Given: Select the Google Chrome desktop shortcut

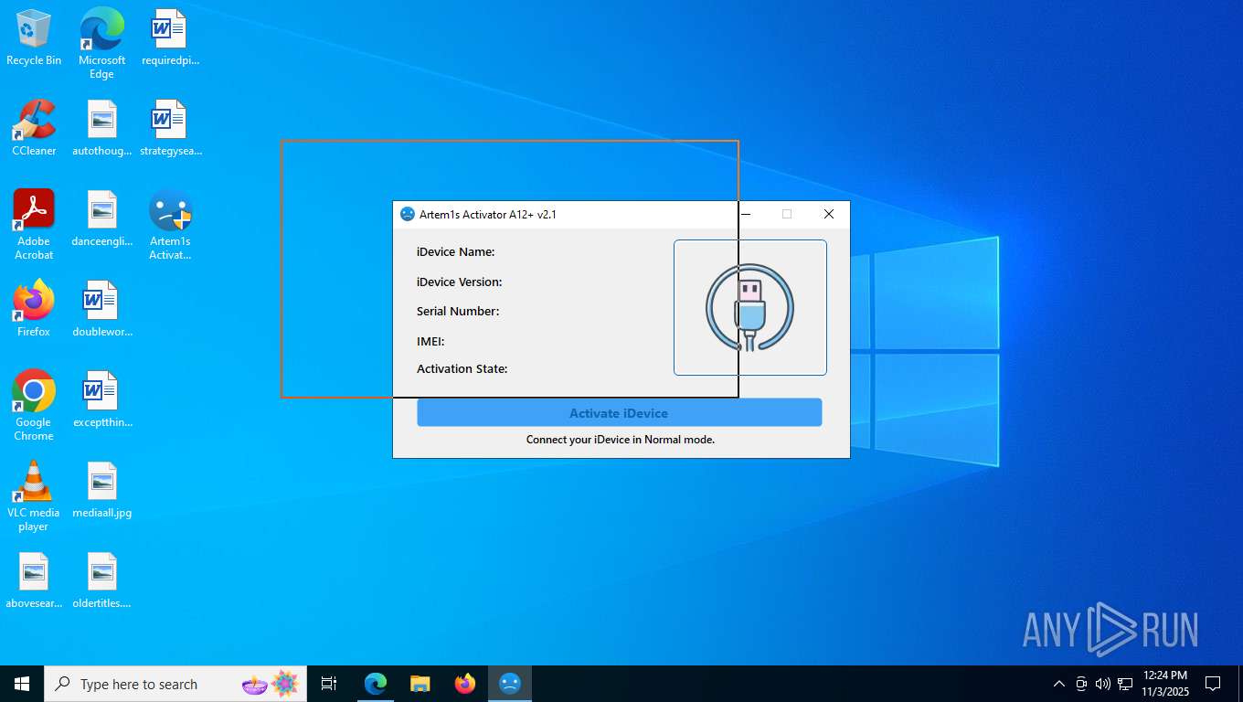Looking at the screenshot, I should click(x=34, y=406).
